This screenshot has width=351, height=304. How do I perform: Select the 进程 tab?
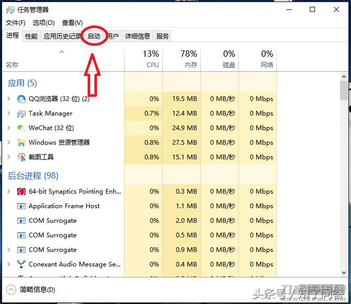click(13, 35)
